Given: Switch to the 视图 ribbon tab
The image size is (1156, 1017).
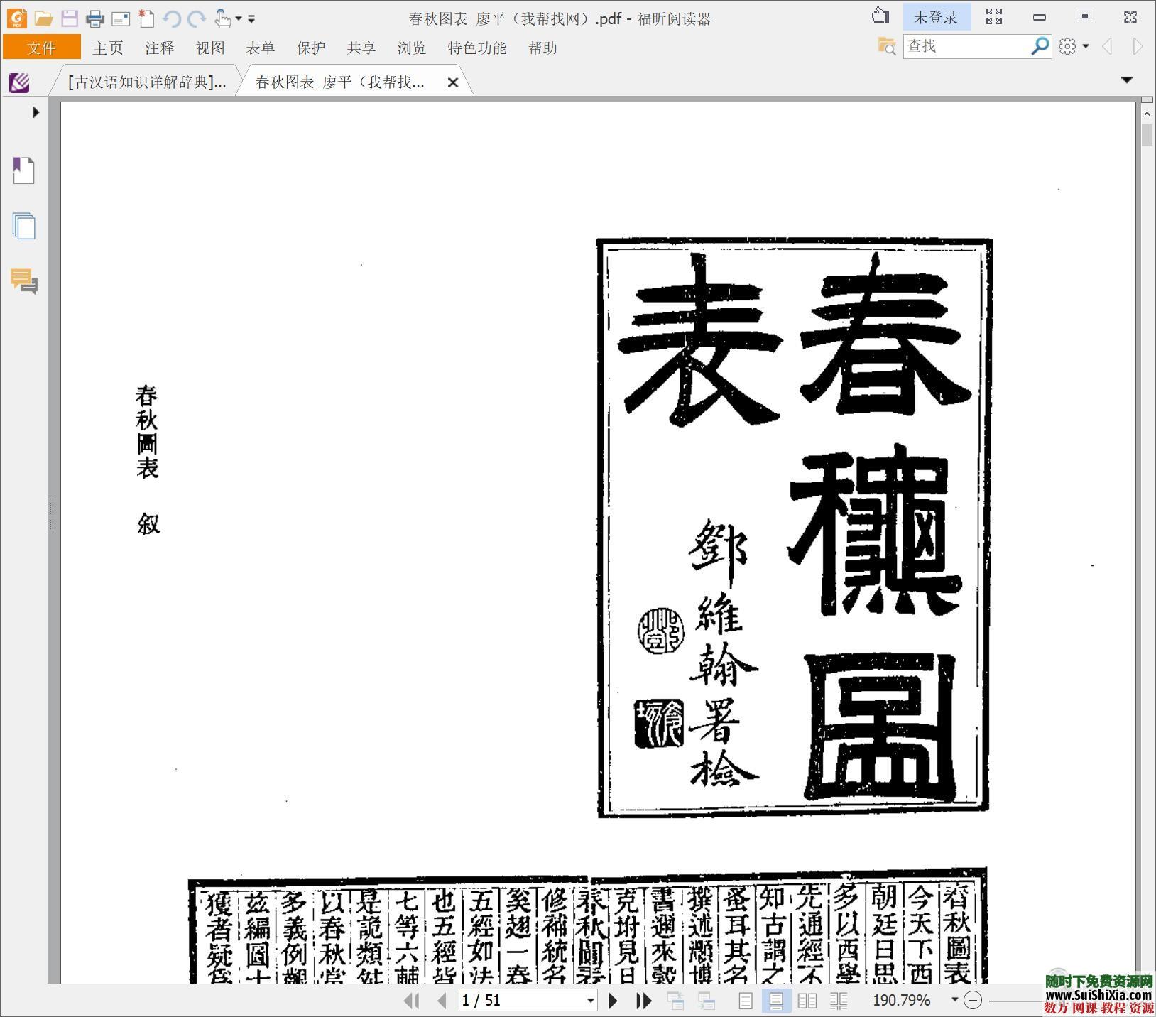Looking at the screenshot, I should (x=209, y=48).
